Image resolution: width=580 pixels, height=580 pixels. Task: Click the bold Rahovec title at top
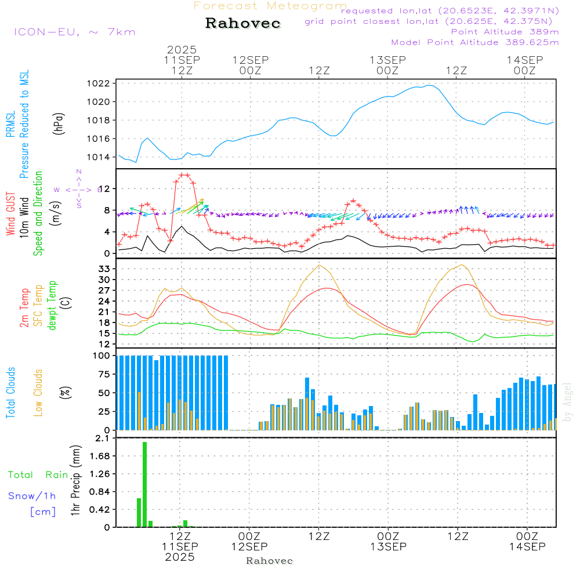tap(243, 24)
